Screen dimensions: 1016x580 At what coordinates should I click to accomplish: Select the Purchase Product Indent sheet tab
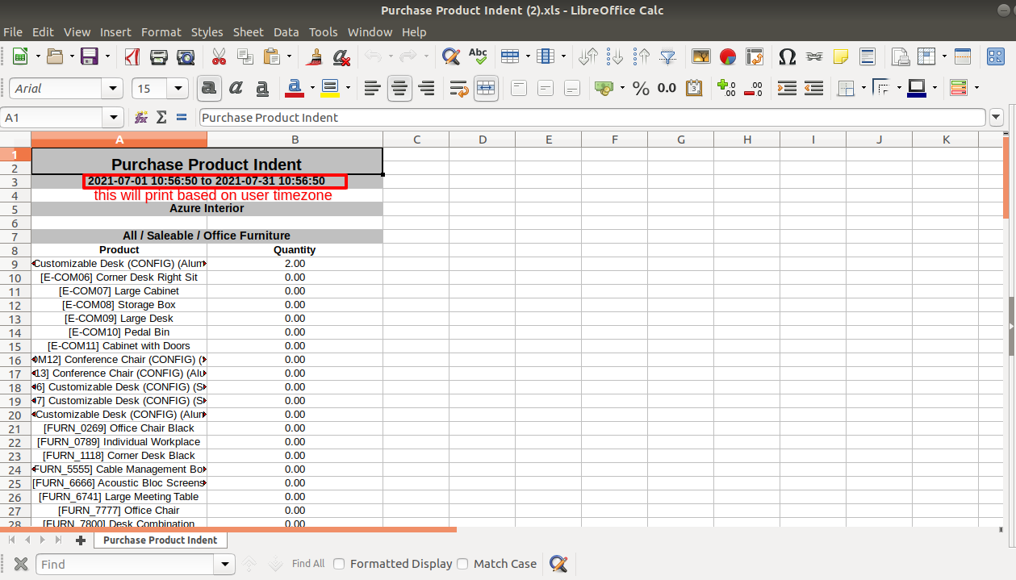[160, 540]
